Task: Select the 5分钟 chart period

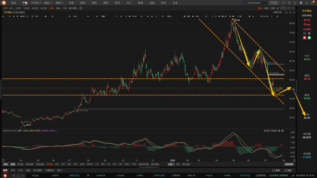Action: pyautogui.click(x=18, y=8)
